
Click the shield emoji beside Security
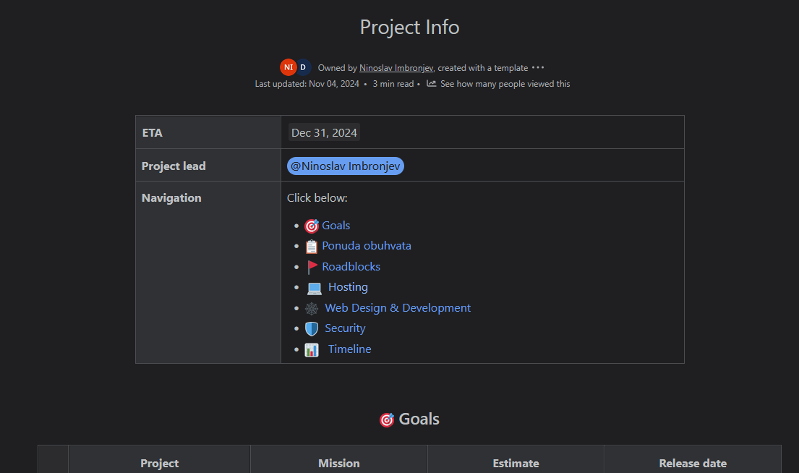coord(312,329)
